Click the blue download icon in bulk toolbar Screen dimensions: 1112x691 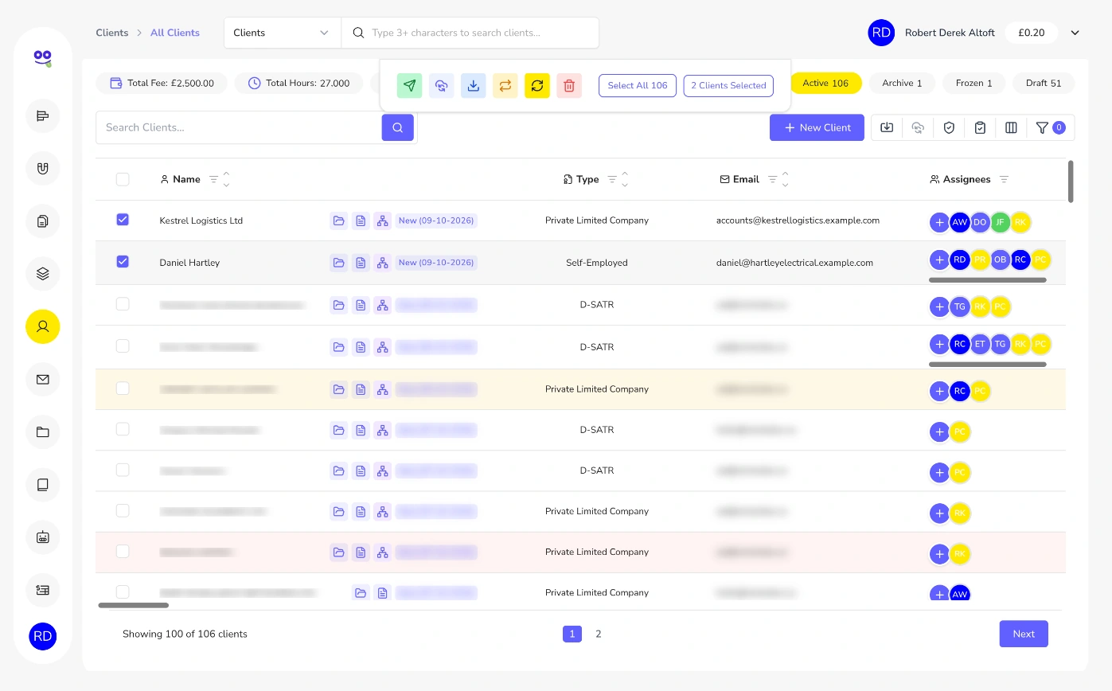pos(473,86)
